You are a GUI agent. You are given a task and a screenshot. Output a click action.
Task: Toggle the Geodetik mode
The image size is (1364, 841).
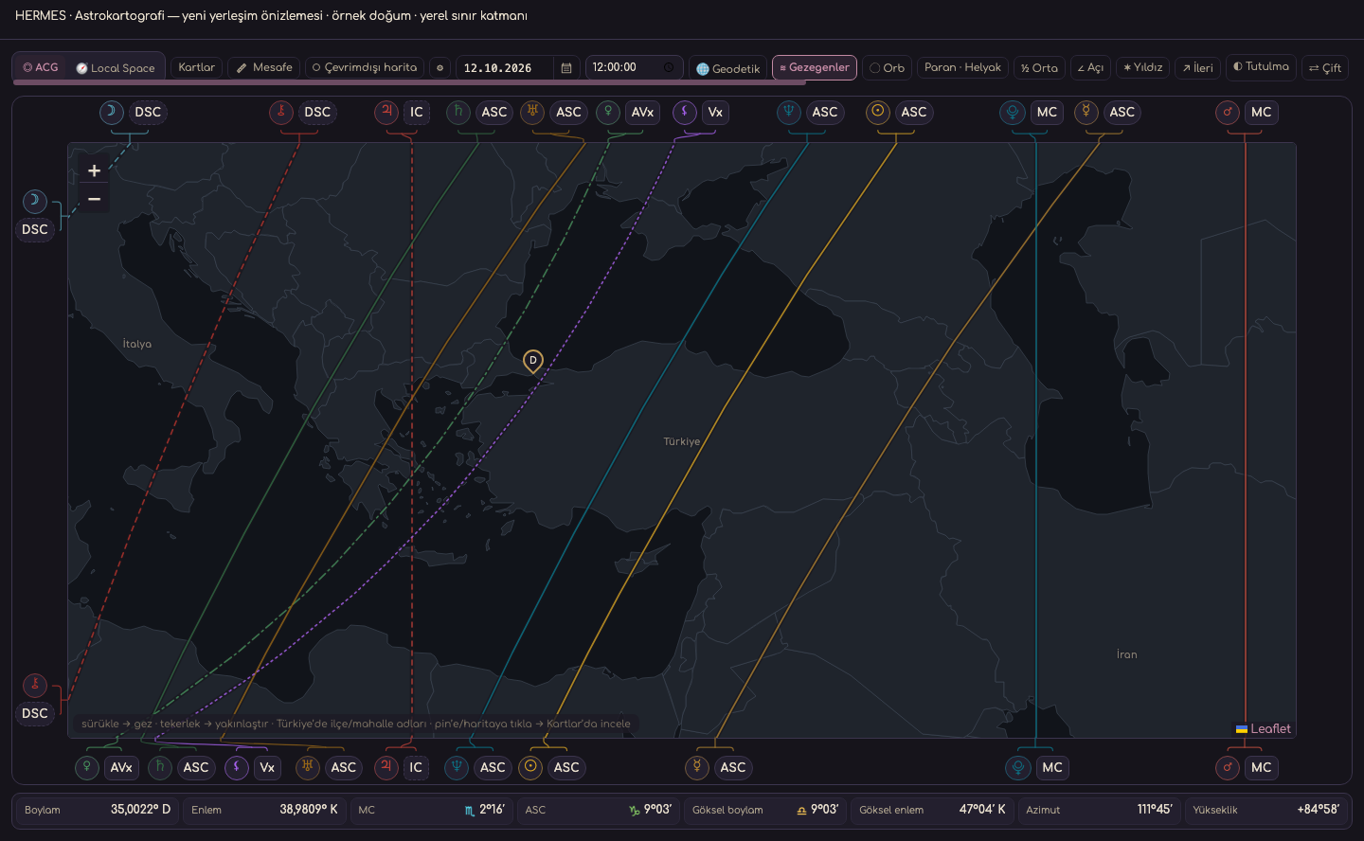[727, 68]
